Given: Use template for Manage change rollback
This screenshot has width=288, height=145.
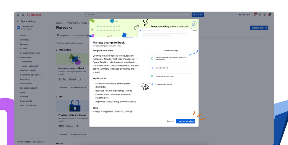Looking at the screenshot, I should coord(78,88).
